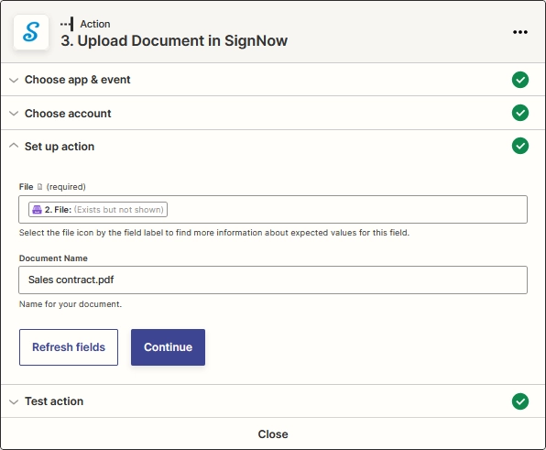Click the file info icon beside File label

pyautogui.click(x=39, y=187)
